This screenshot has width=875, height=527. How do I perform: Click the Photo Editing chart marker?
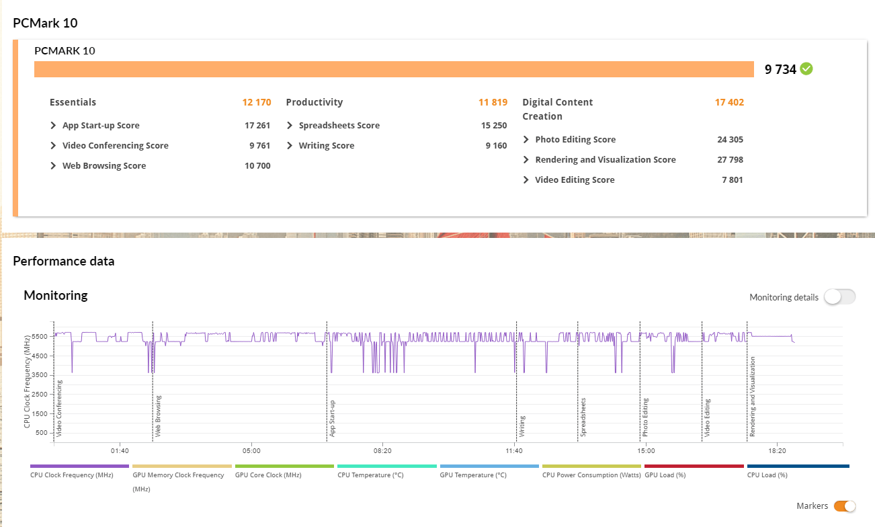pos(645,418)
